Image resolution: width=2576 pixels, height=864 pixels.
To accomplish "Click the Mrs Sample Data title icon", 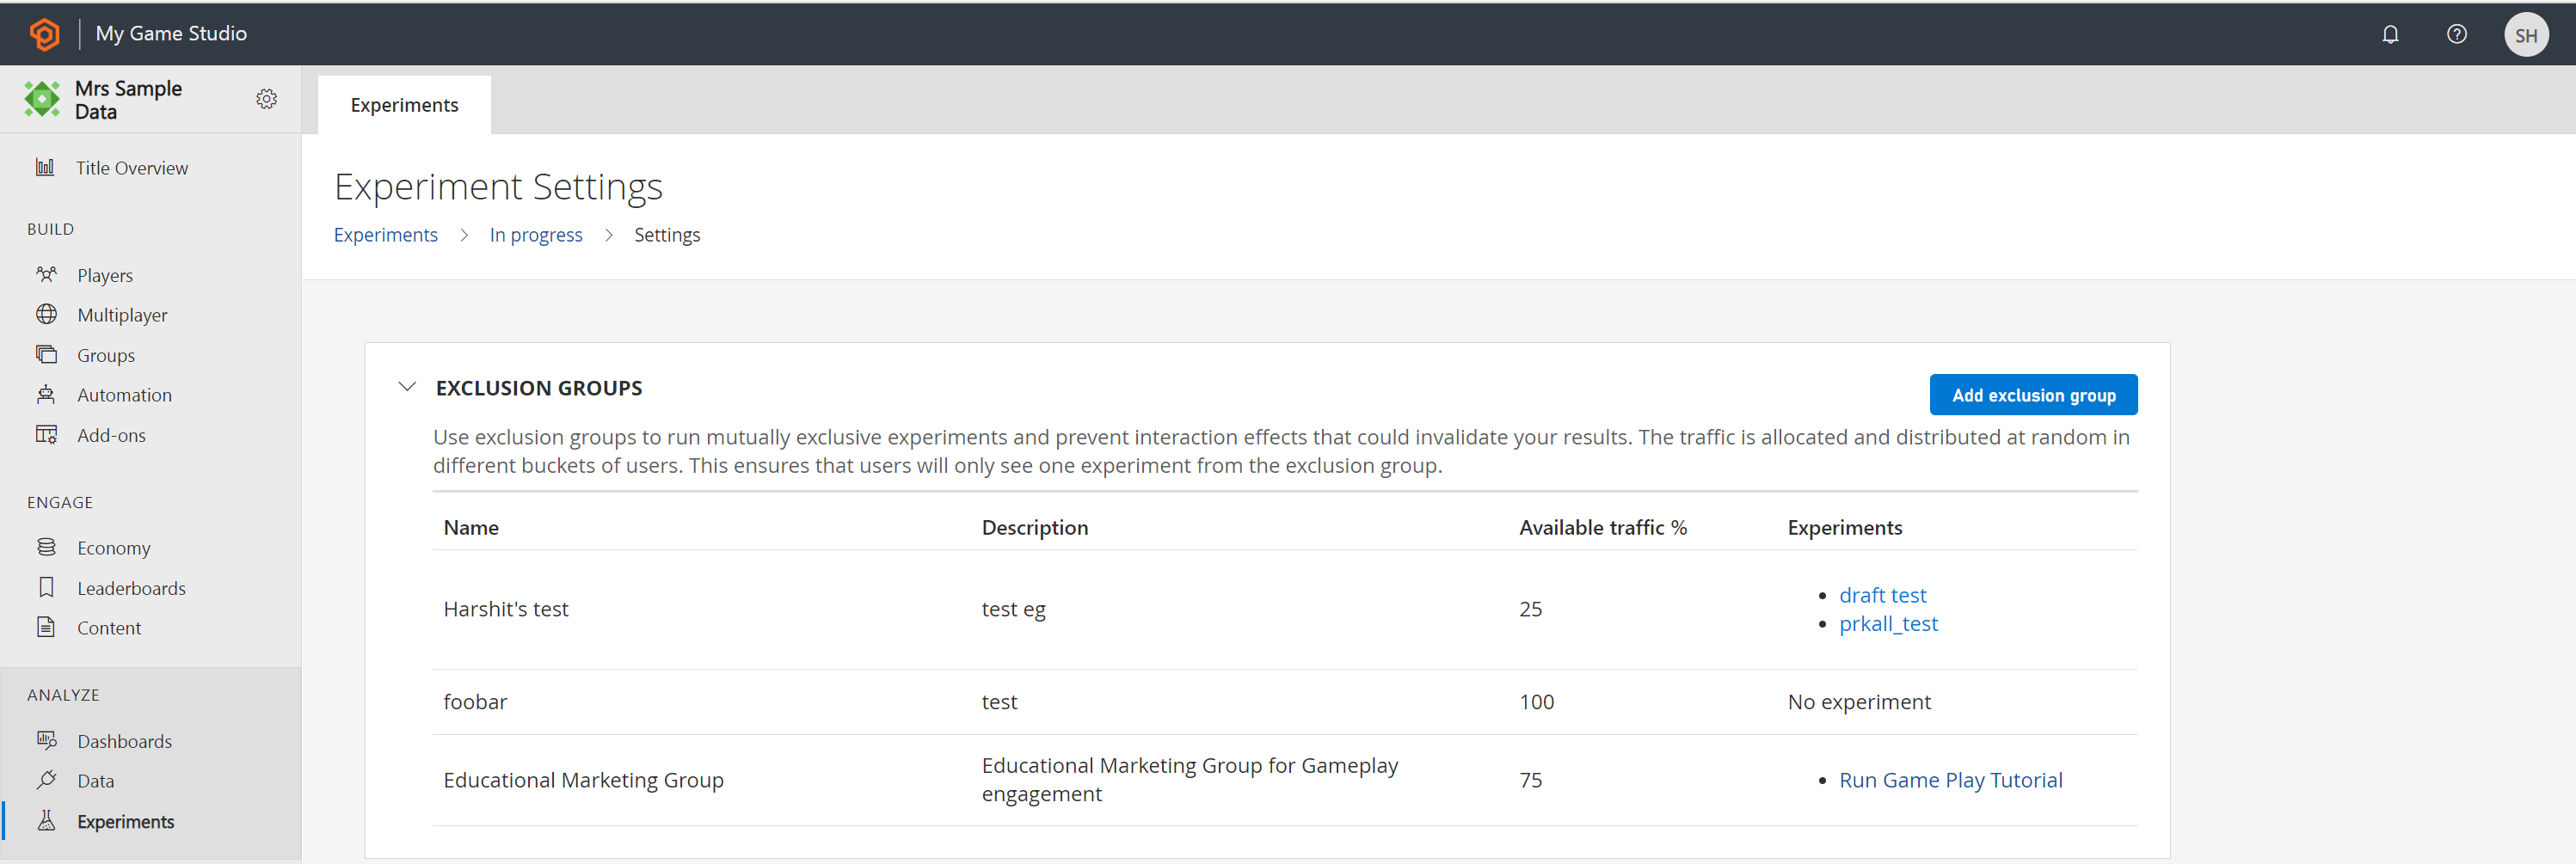I will pyautogui.click(x=42, y=99).
